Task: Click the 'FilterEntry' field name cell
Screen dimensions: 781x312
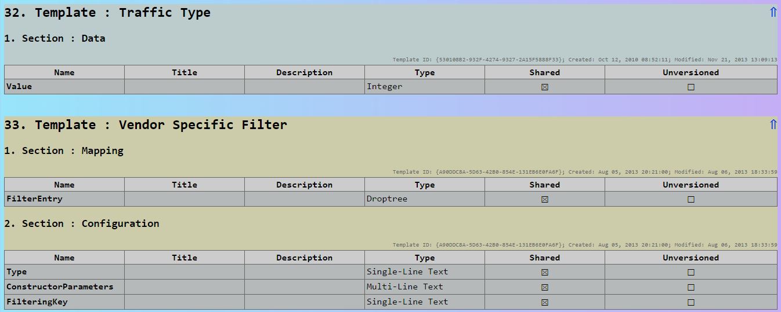Action: tap(64, 199)
